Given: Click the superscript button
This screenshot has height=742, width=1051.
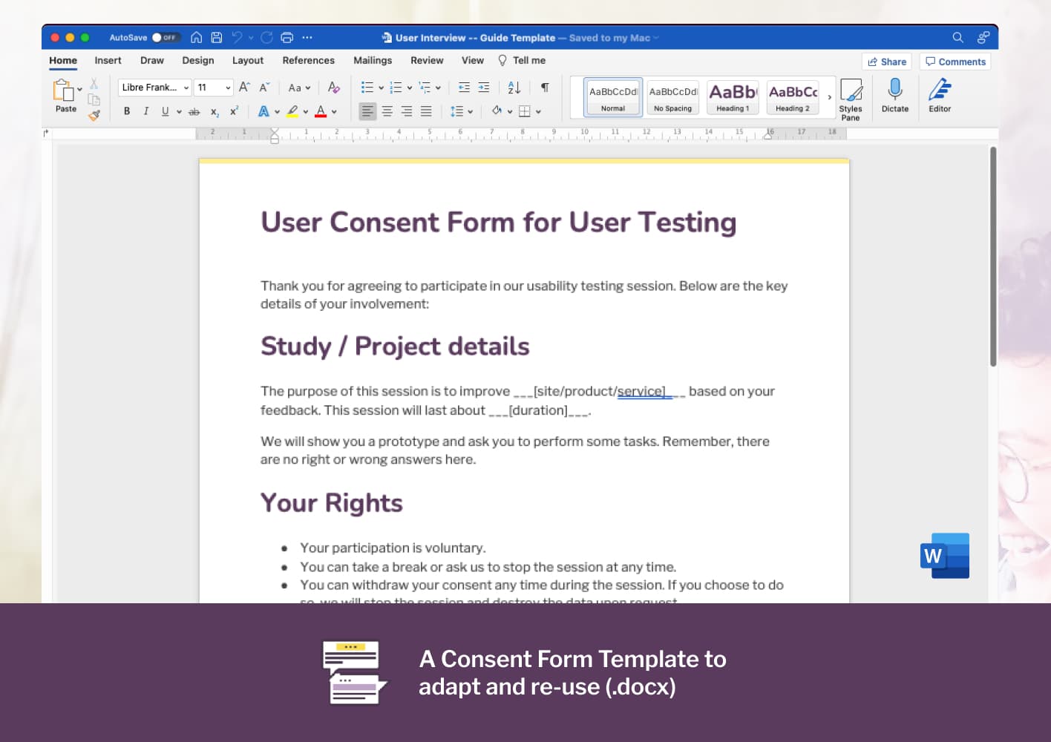Looking at the screenshot, I should click(234, 111).
